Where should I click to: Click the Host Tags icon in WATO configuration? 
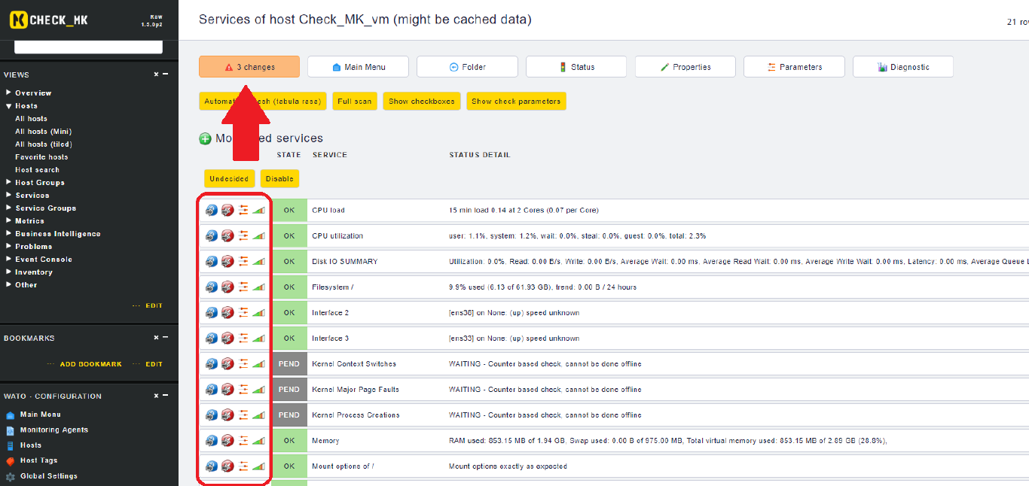point(11,460)
